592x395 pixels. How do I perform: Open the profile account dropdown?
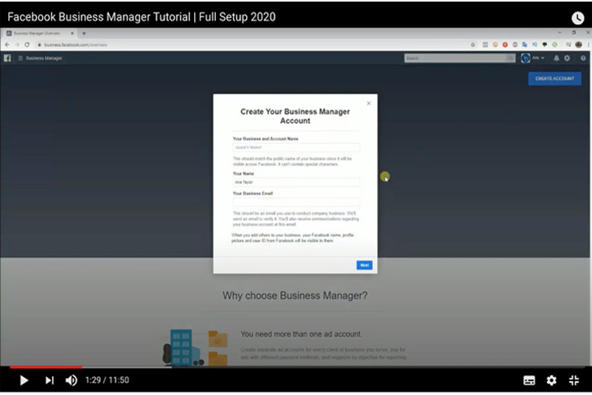(538, 58)
